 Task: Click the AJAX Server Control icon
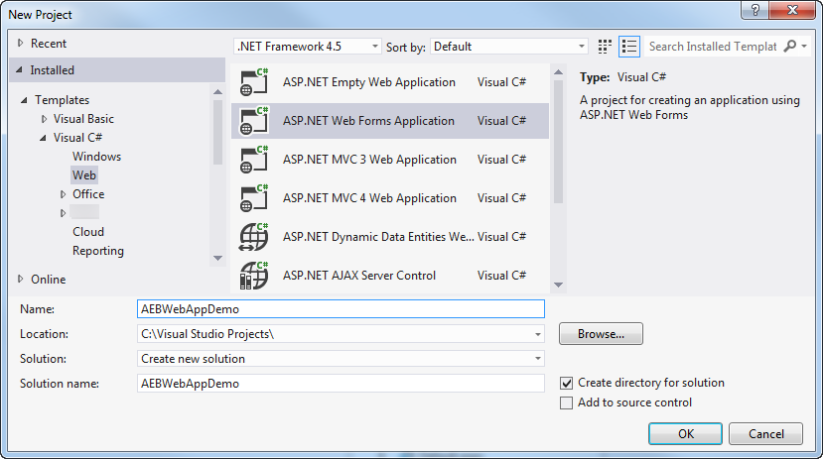[254, 275]
